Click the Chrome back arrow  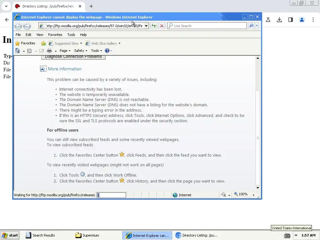[7, 20]
